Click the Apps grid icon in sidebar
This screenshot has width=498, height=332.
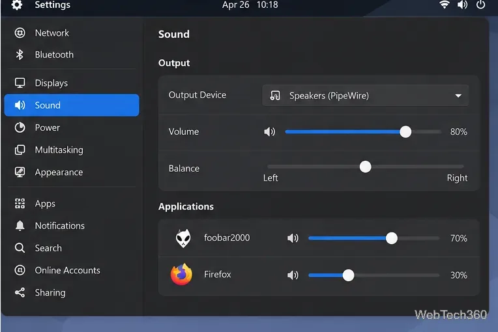20,203
